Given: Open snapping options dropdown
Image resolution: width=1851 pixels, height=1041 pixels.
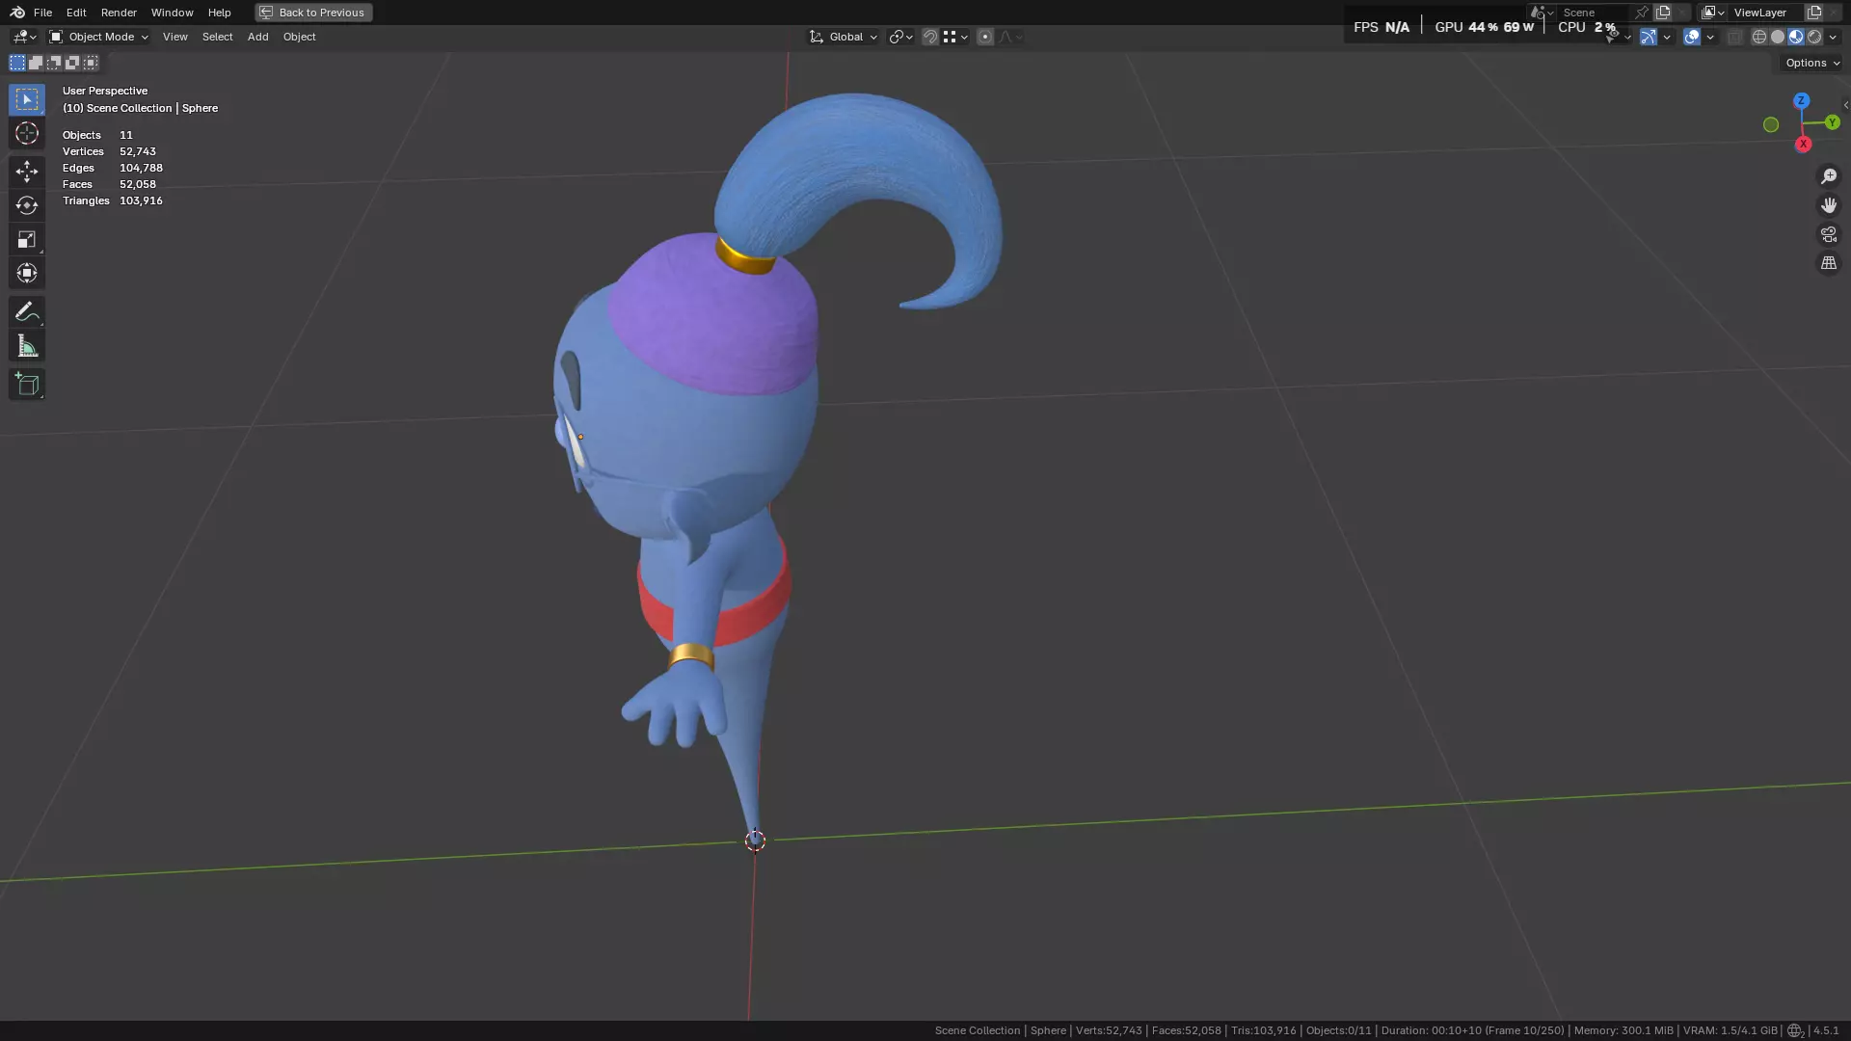Looking at the screenshot, I should 956,37.
